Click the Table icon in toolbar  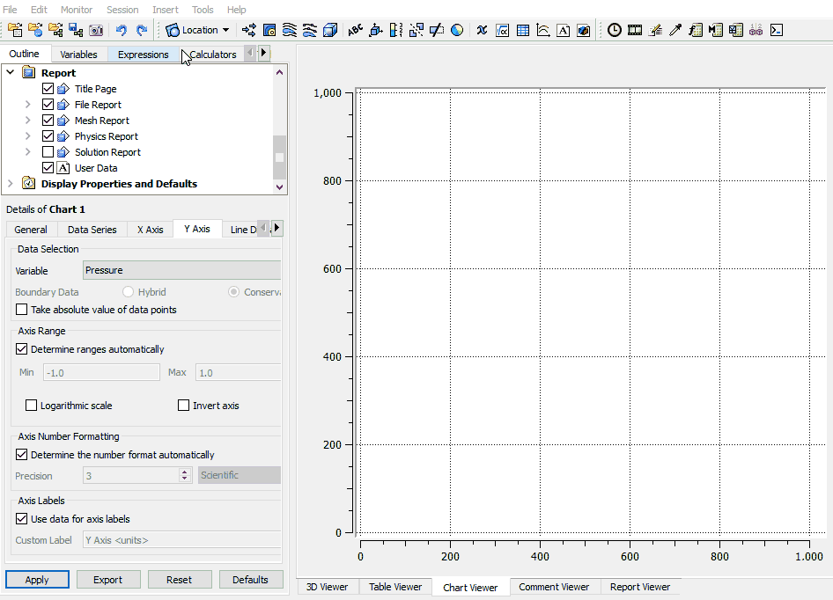(523, 30)
